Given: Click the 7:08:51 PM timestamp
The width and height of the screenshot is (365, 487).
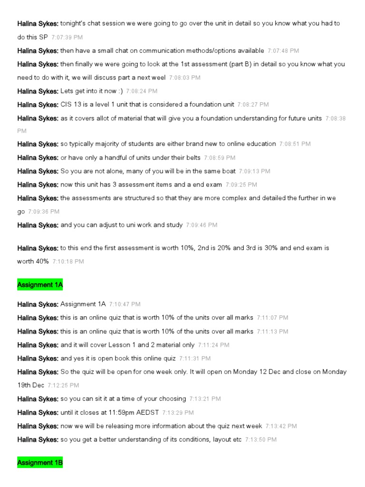Looking at the screenshot, I should (295, 144).
